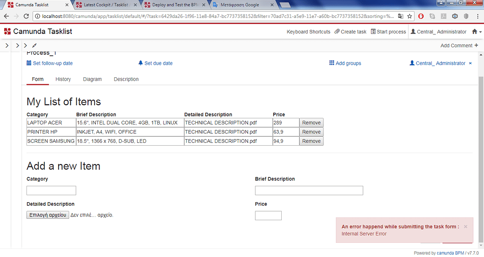Open Chrome's three-dot menu
484x257 pixels.
click(477, 17)
